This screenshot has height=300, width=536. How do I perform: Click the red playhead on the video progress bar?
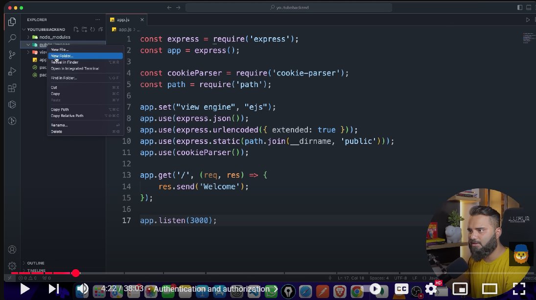click(75, 273)
